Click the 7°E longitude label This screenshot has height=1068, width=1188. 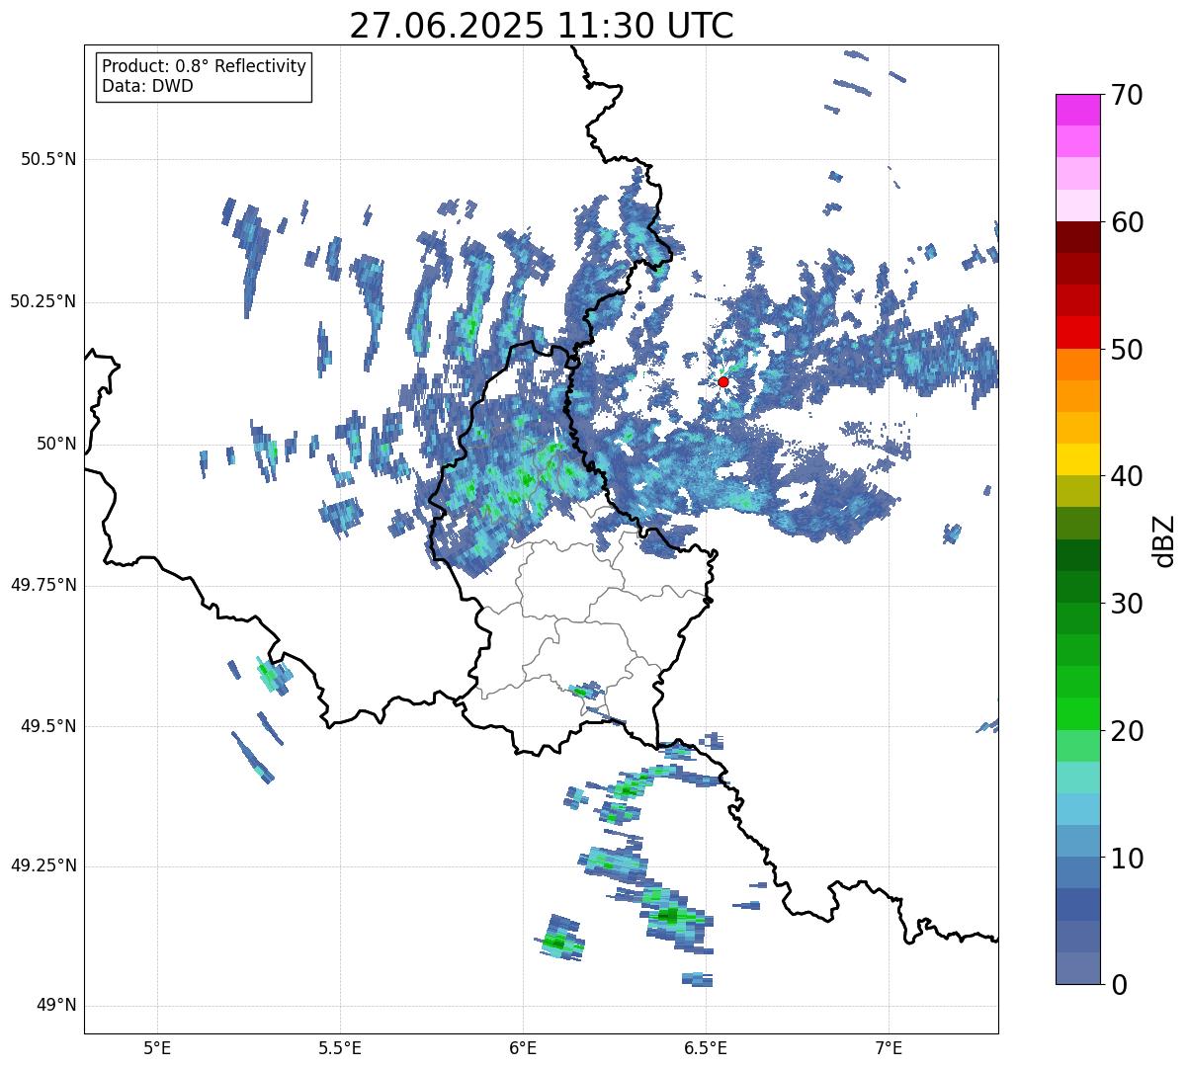coord(889,1047)
